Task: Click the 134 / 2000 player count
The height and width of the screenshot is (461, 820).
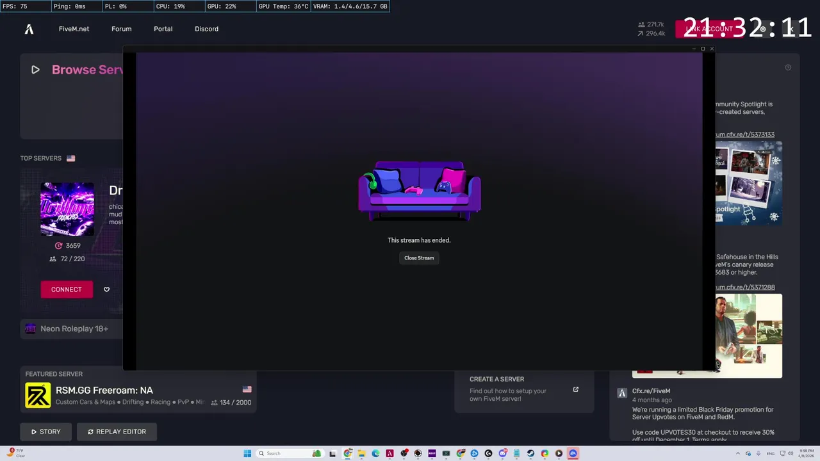Action: coord(231,402)
